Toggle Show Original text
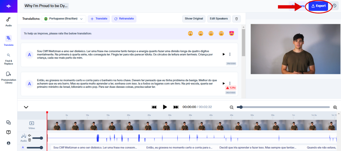The height and width of the screenshot is (151, 341). [x=194, y=19]
